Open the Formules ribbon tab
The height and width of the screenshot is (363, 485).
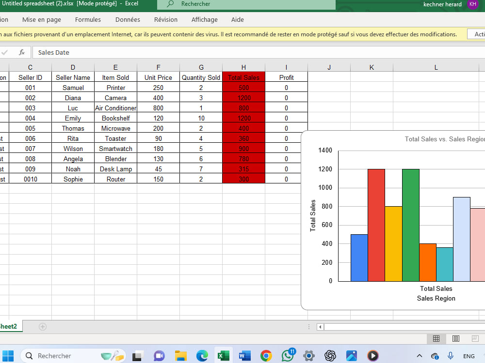pyautogui.click(x=88, y=19)
